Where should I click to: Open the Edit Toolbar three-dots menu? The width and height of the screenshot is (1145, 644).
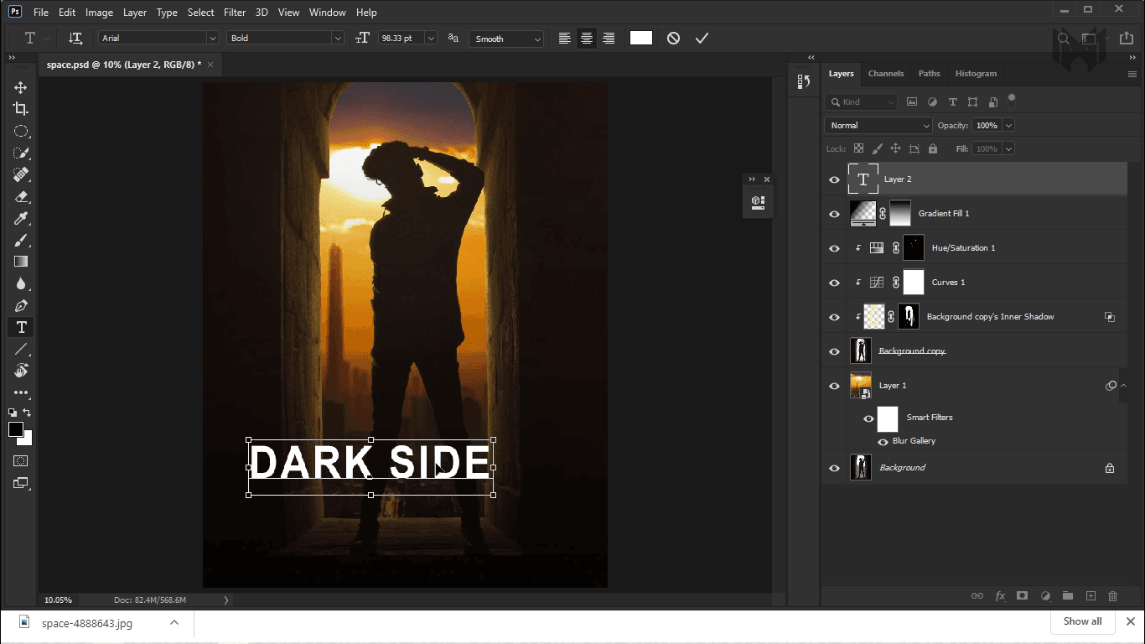tap(21, 392)
